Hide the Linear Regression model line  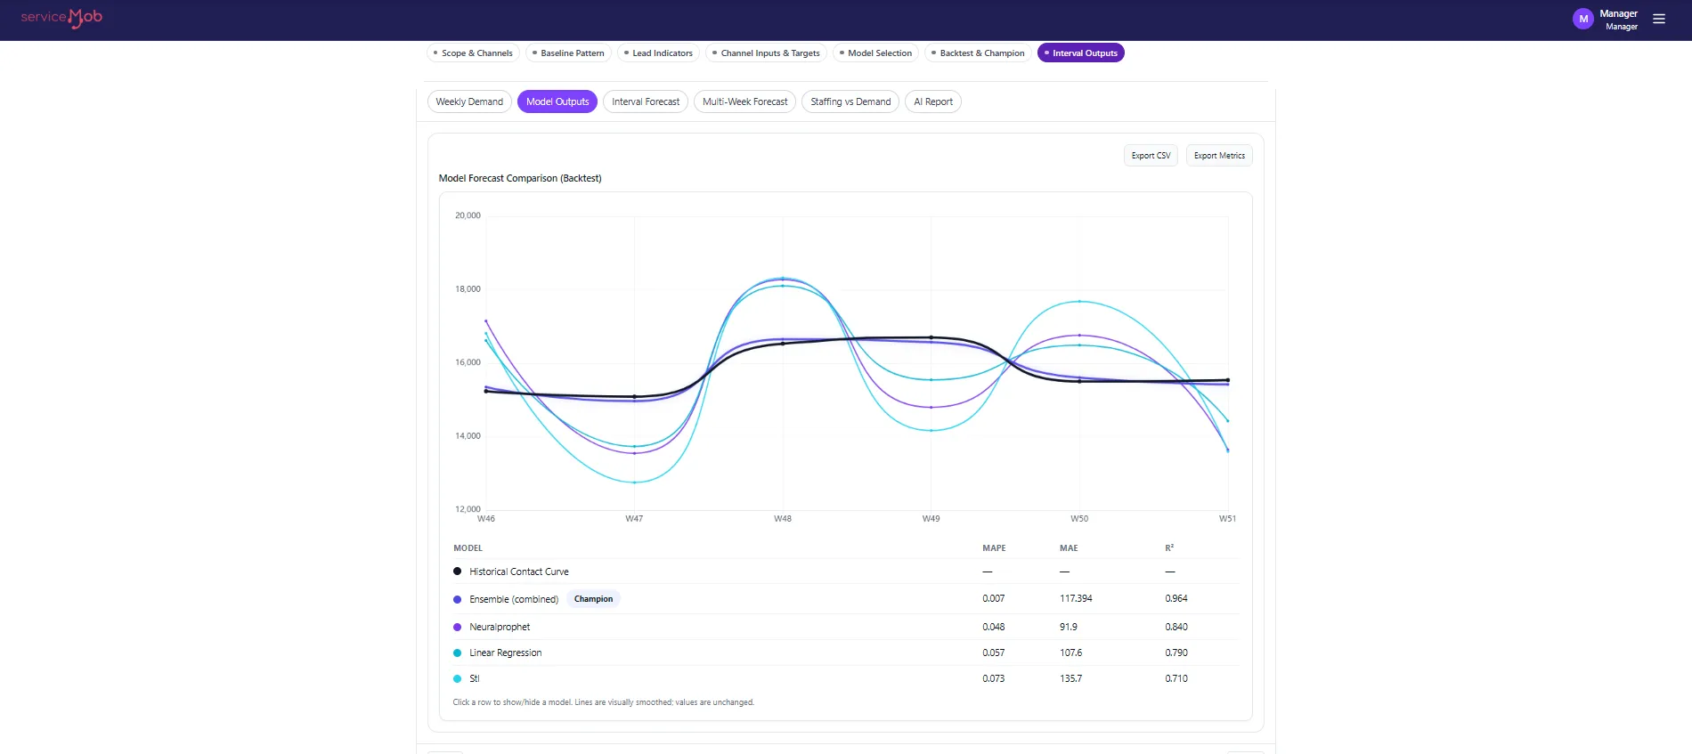pyautogui.click(x=846, y=653)
